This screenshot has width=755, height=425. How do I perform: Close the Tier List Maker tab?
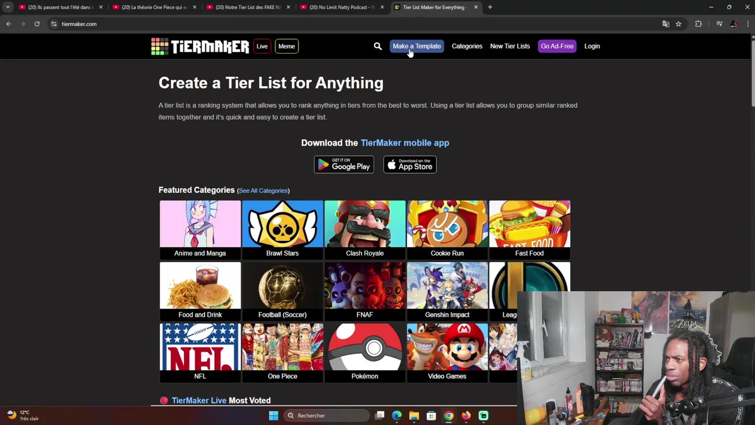(x=476, y=7)
